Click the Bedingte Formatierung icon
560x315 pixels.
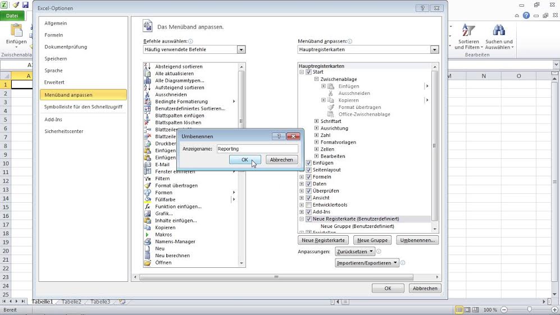click(x=147, y=102)
